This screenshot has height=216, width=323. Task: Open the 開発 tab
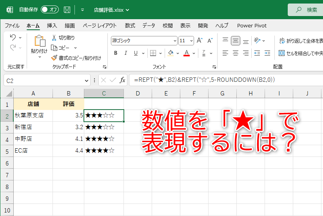pos(203,26)
